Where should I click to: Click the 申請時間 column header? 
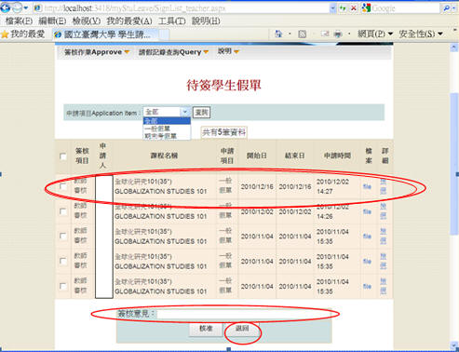[x=337, y=156]
